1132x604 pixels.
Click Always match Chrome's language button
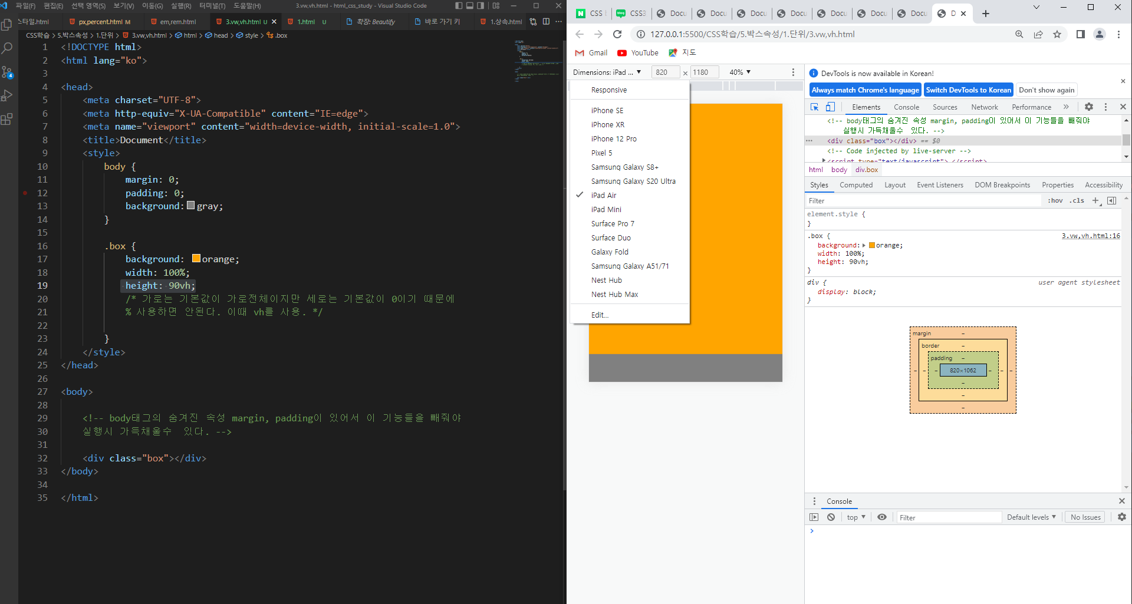click(x=865, y=90)
